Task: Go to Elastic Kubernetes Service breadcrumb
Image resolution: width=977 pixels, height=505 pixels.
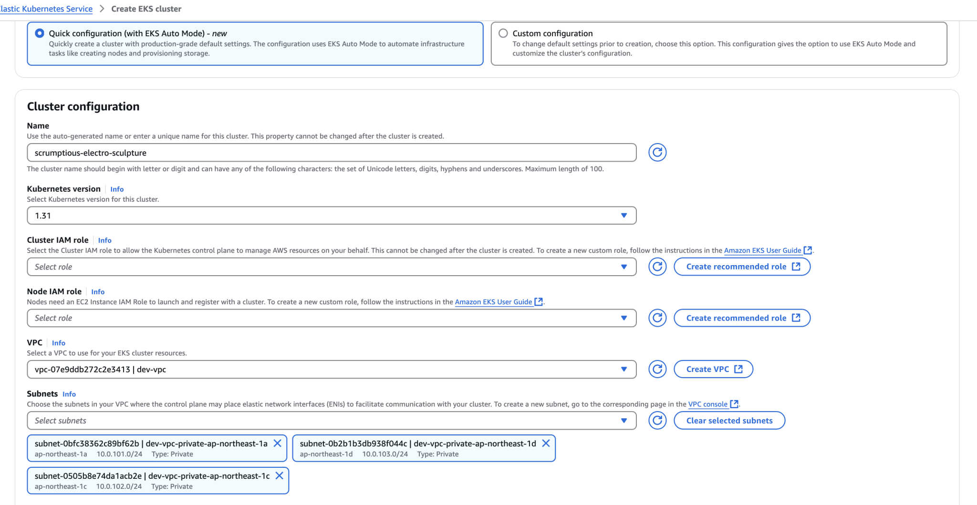Action: tap(46, 9)
